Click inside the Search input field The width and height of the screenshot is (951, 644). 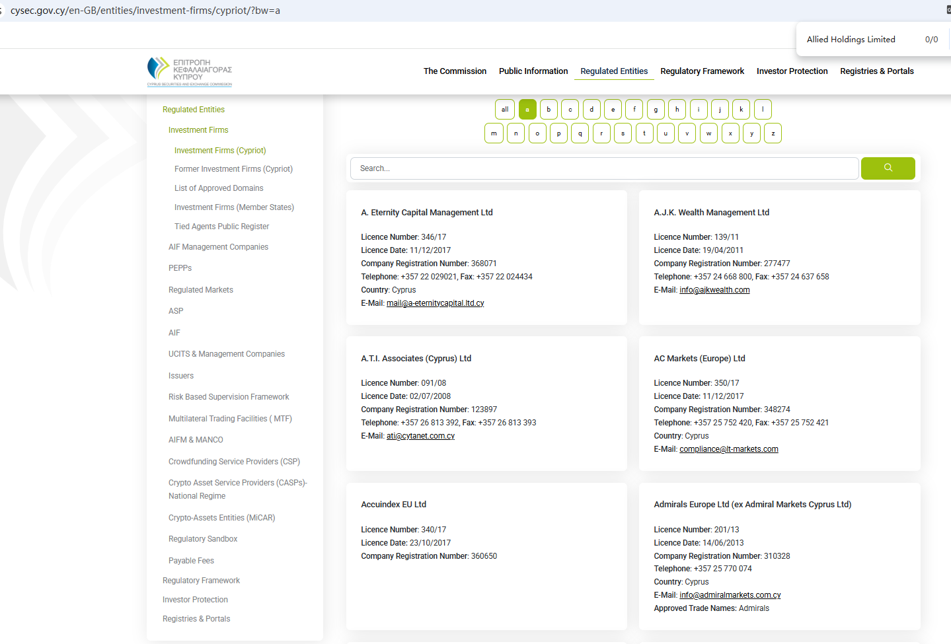(604, 168)
